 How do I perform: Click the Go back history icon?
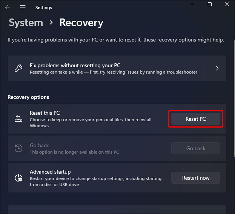coord(18,148)
